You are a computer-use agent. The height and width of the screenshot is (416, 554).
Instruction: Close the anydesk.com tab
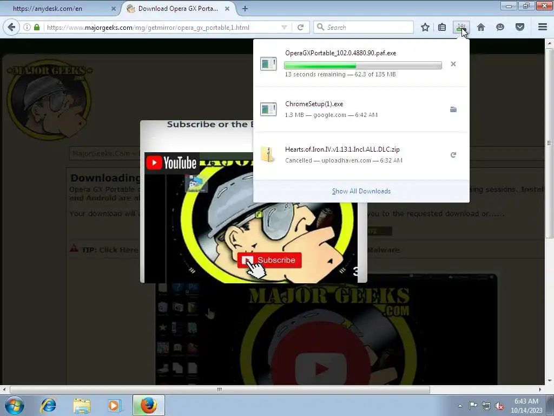(114, 9)
